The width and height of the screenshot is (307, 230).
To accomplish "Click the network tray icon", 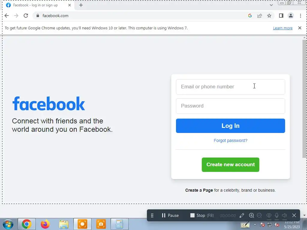I will 270,225.
